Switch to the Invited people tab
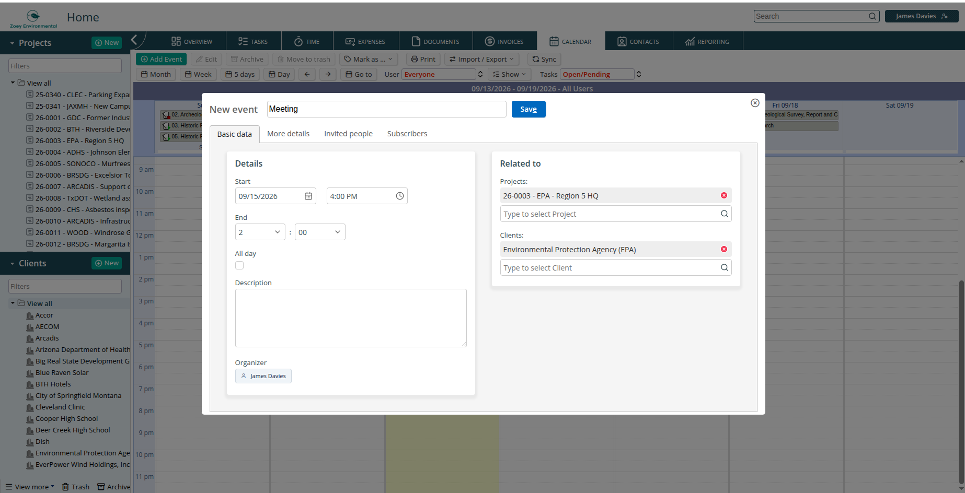The image size is (965, 493). tap(348, 134)
